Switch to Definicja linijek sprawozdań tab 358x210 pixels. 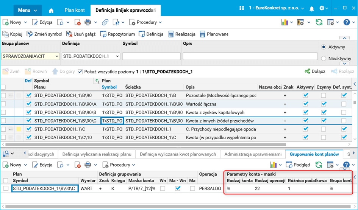pos(125,10)
